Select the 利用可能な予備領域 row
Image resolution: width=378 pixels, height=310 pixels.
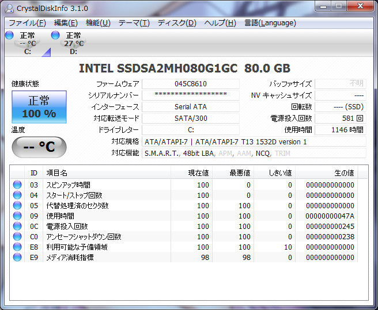pos(184,247)
